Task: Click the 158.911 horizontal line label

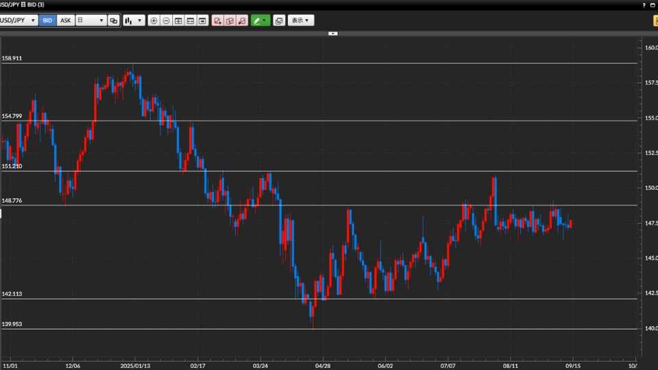Action: click(12, 59)
